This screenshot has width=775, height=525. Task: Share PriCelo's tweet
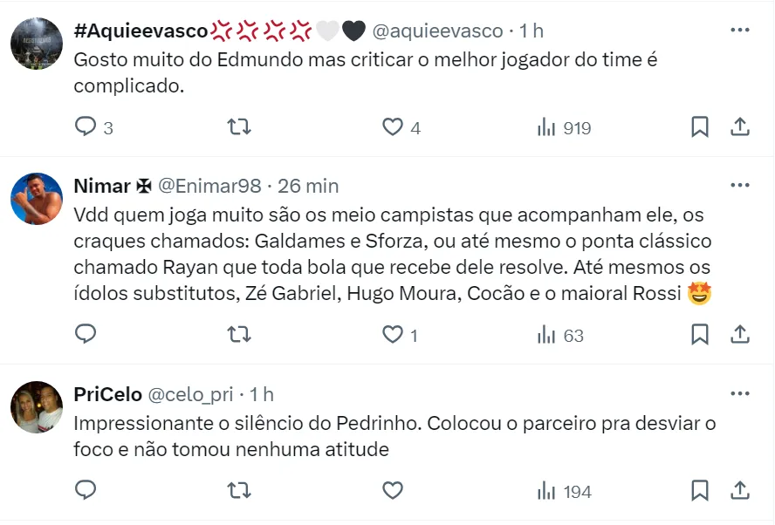740,490
